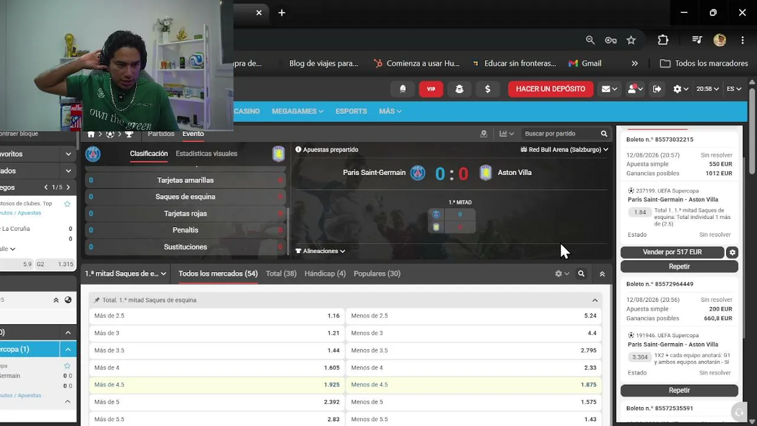This screenshot has height=426, width=757.
Task: Click the rocket promotions icon in header
Action: pyautogui.click(x=403, y=89)
